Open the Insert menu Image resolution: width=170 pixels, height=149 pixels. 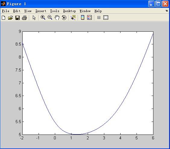point(41,11)
